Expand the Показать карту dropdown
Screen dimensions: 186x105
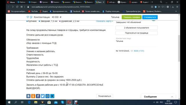(x=104, y=21)
